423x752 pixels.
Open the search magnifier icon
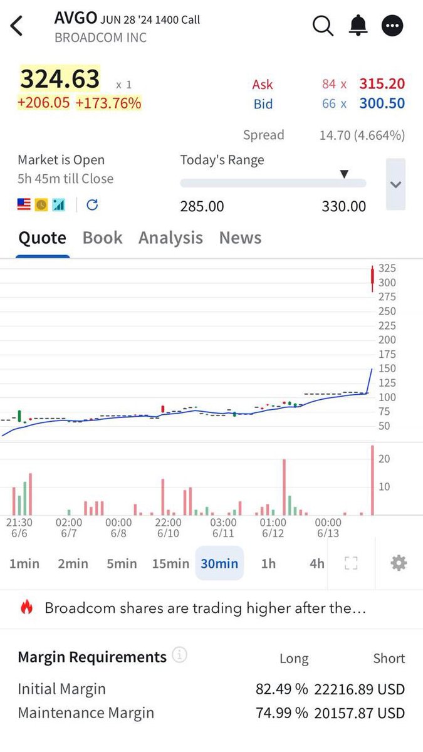323,26
